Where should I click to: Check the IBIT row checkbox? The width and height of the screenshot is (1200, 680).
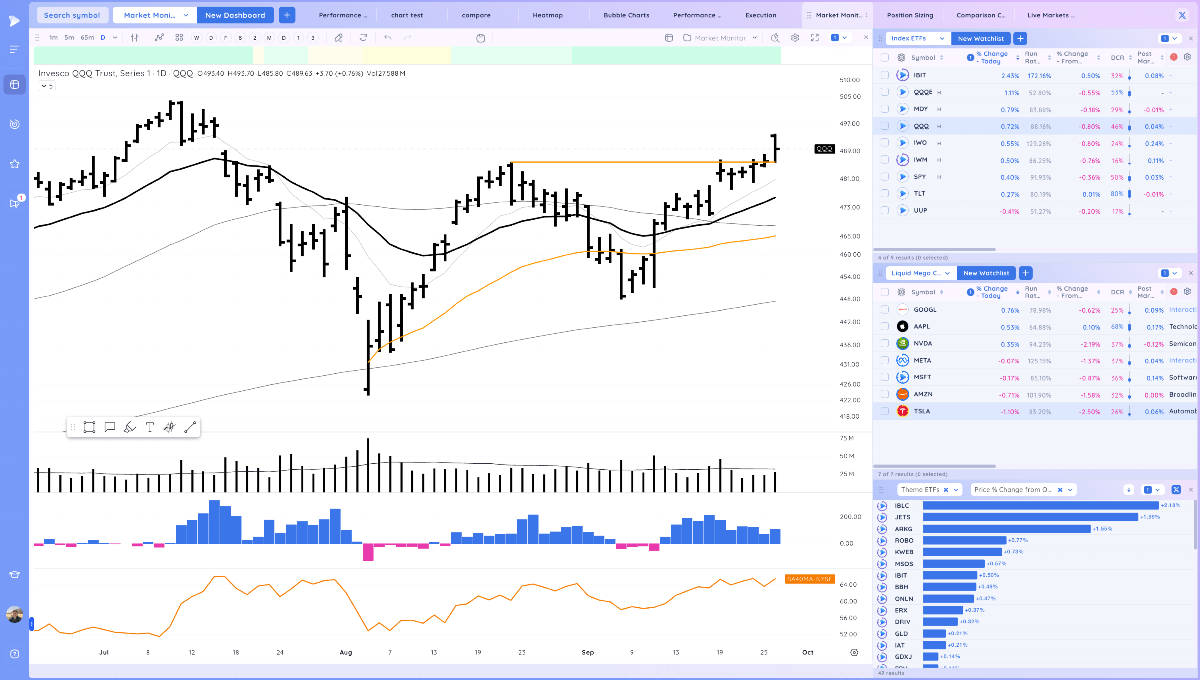tap(884, 75)
